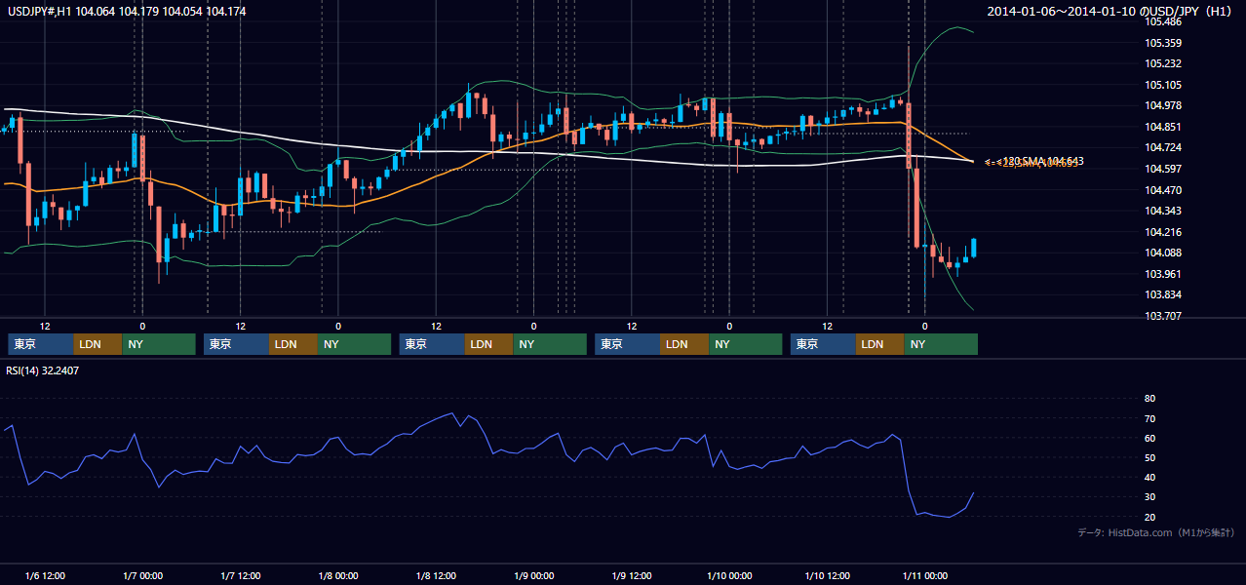Image resolution: width=1246 pixels, height=585 pixels.
Task: Click the RSI 80 level label
Action: [1149, 399]
